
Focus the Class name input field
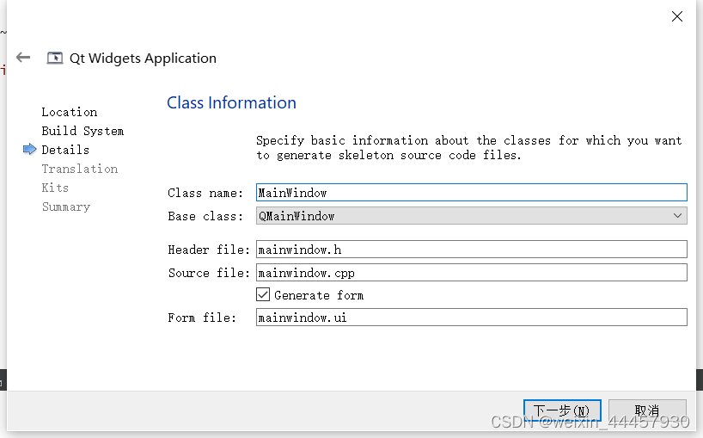tap(471, 193)
